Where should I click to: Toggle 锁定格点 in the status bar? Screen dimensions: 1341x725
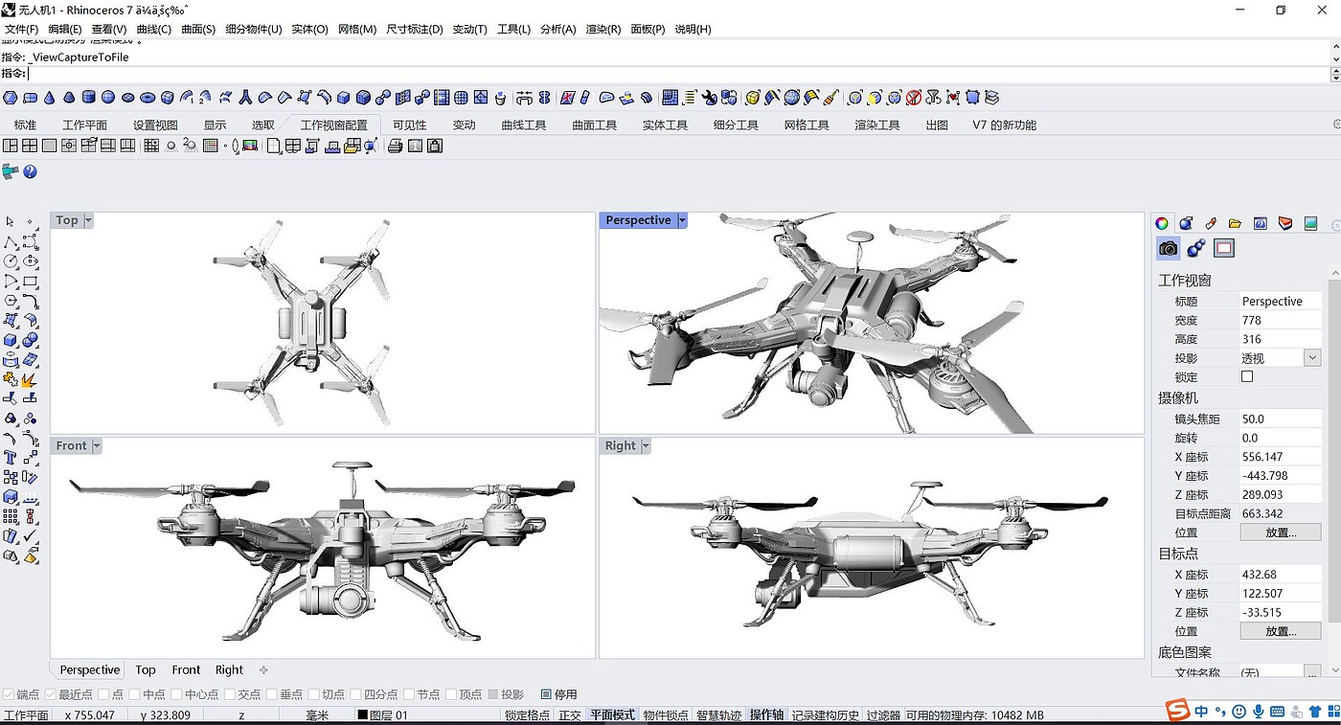527,715
